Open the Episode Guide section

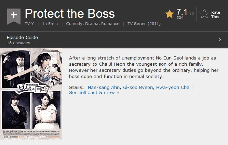pos(22,38)
